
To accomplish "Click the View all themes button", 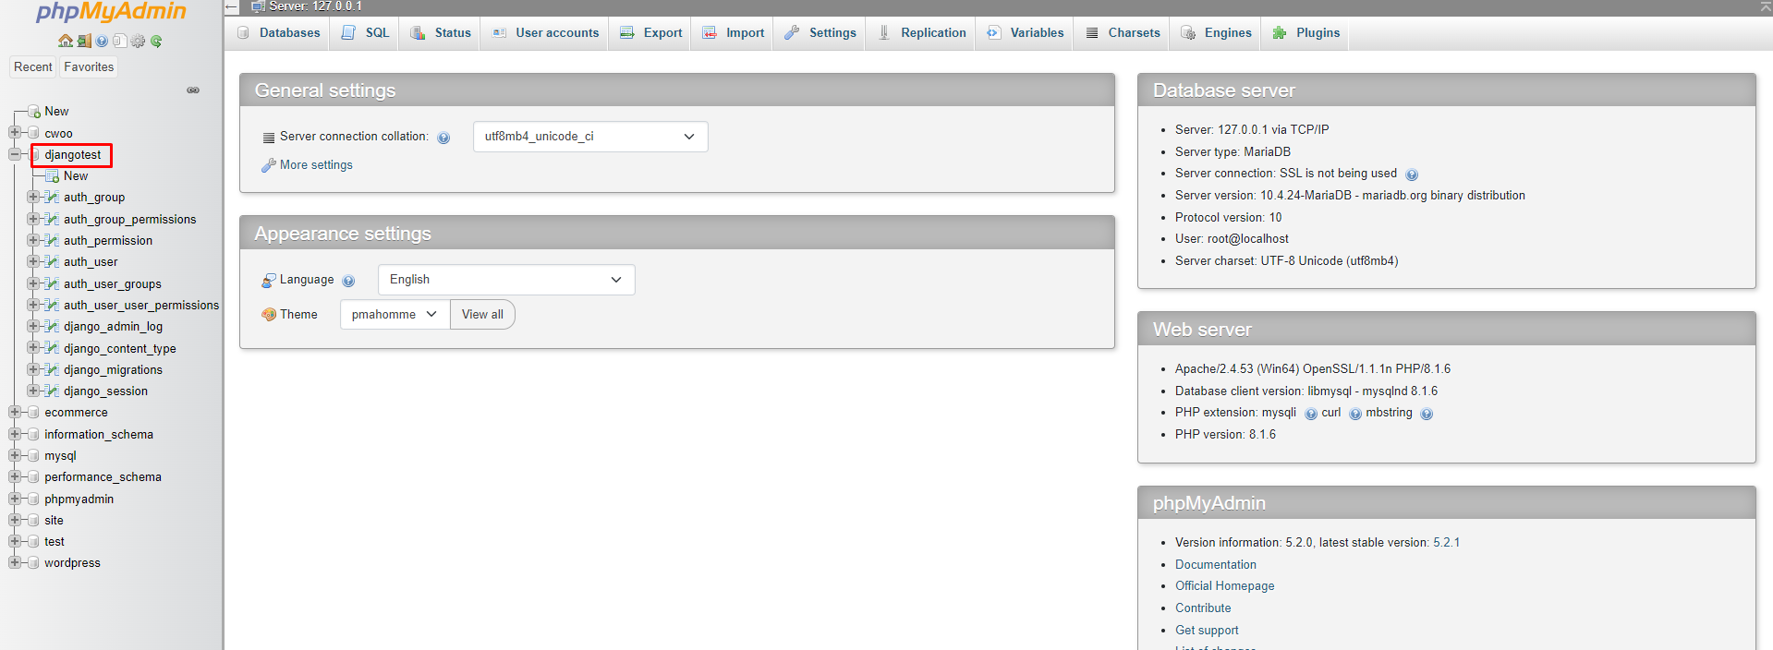I will coord(482,315).
